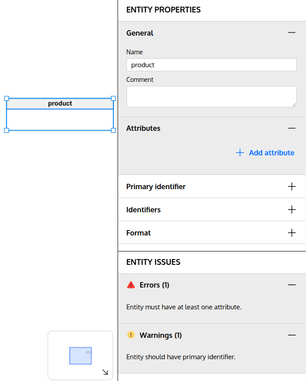Click the Add attribute button

click(x=265, y=153)
